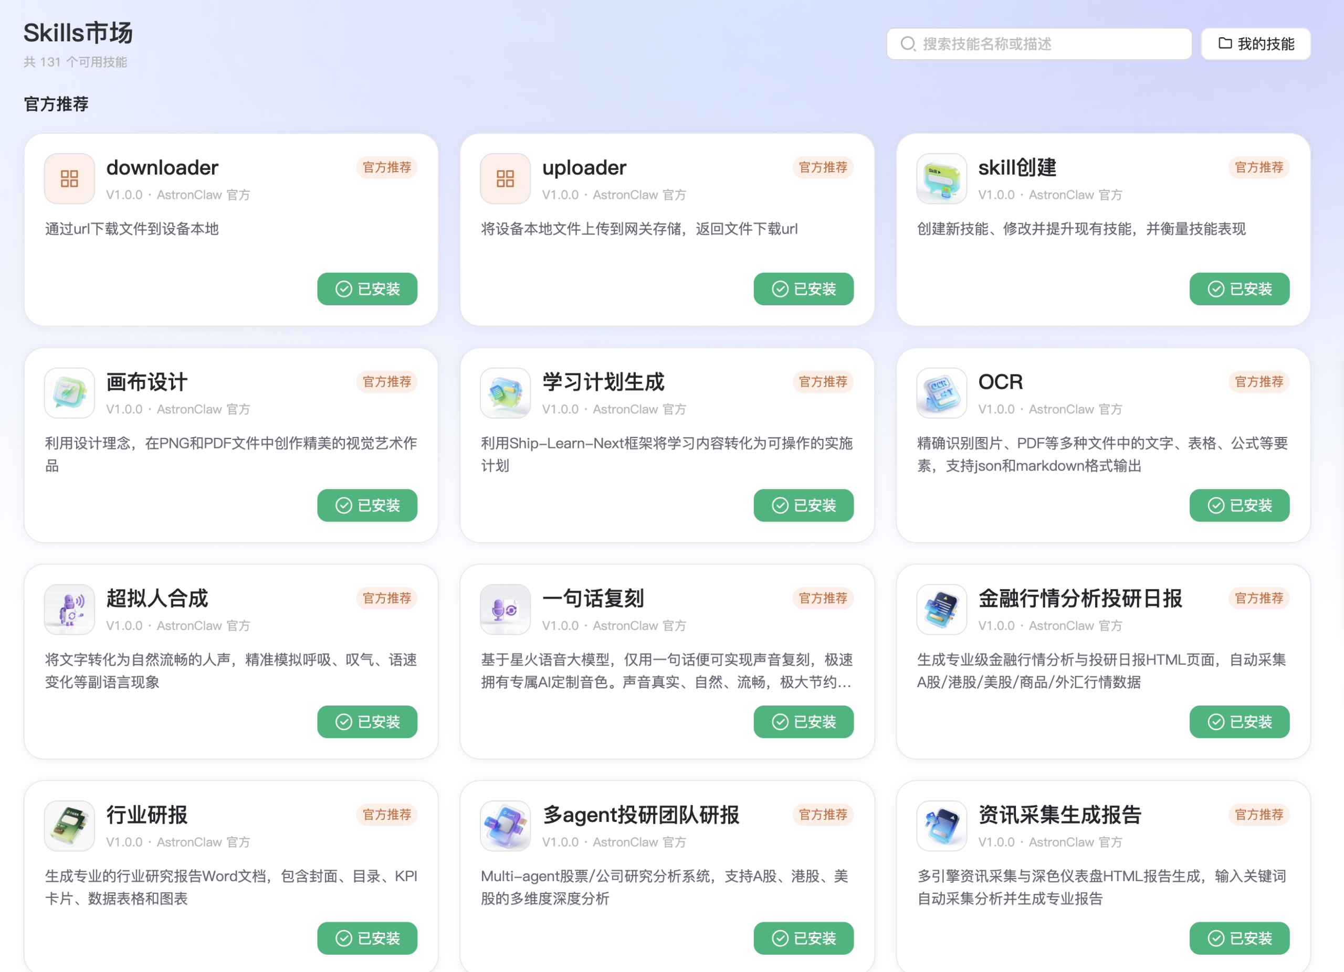Click 已安装 on the 行业研报 card
Image resolution: width=1344 pixels, height=972 pixels.
tap(367, 938)
